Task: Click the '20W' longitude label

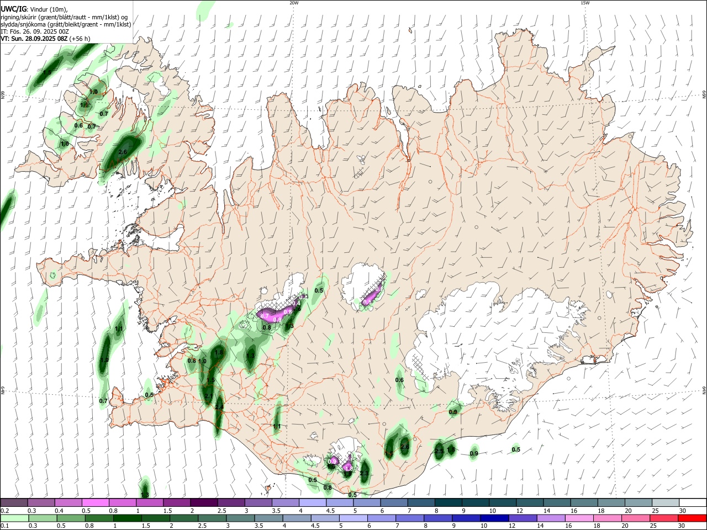Action: pyautogui.click(x=294, y=3)
